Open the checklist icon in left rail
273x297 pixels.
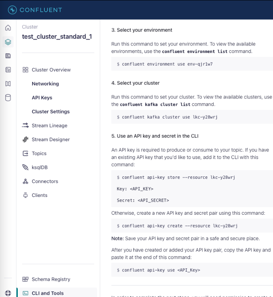click(x=8, y=70)
